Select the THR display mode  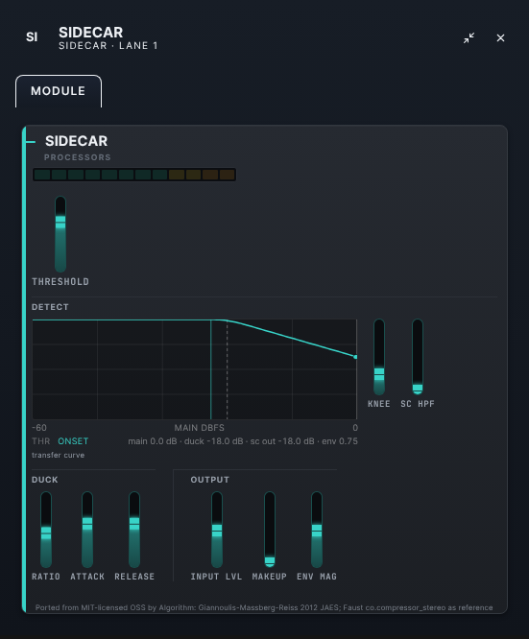coord(40,441)
